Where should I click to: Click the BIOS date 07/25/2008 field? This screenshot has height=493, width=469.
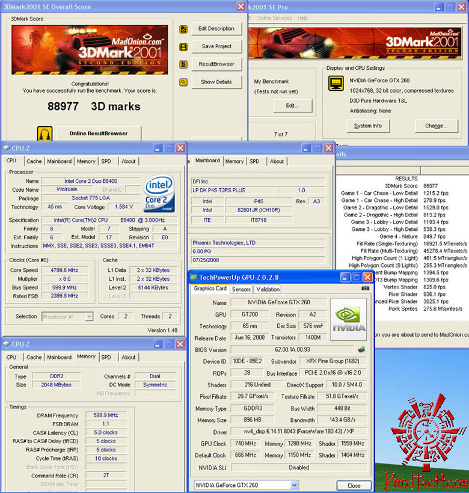coord(258,260)
